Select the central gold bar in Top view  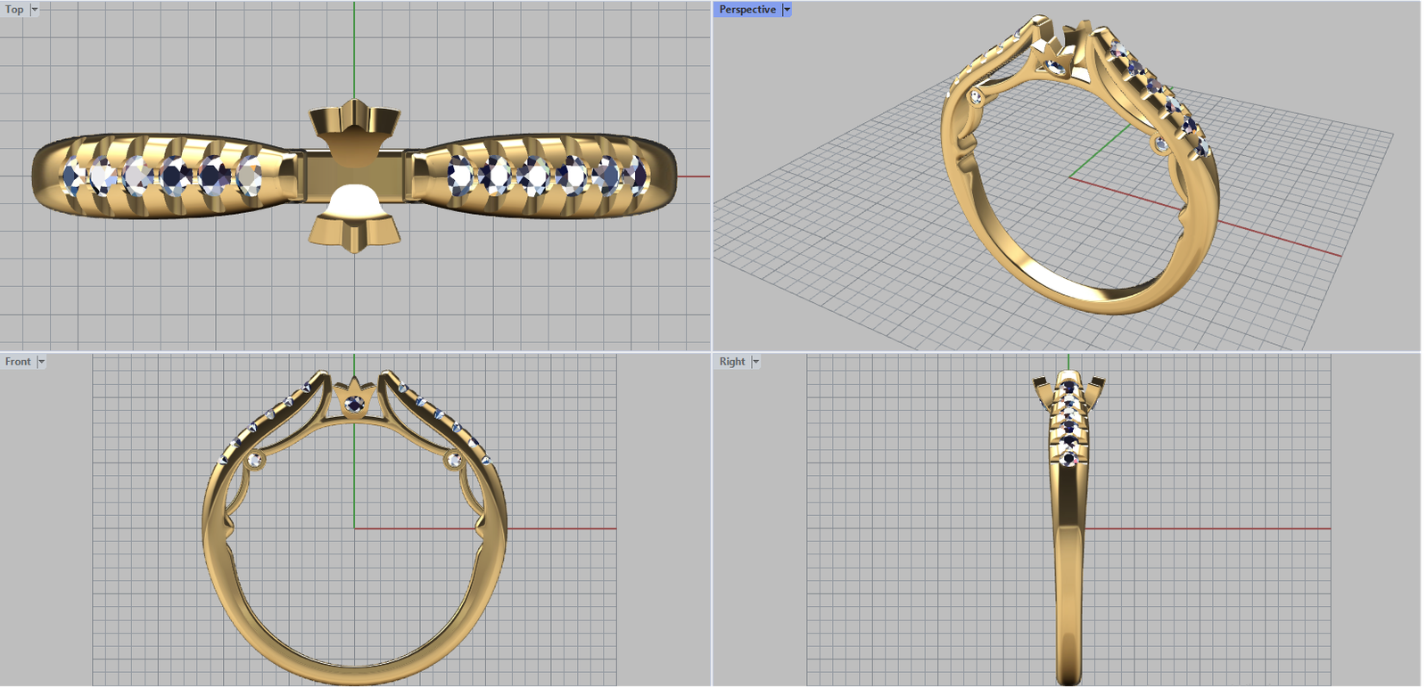coord(354,174)
